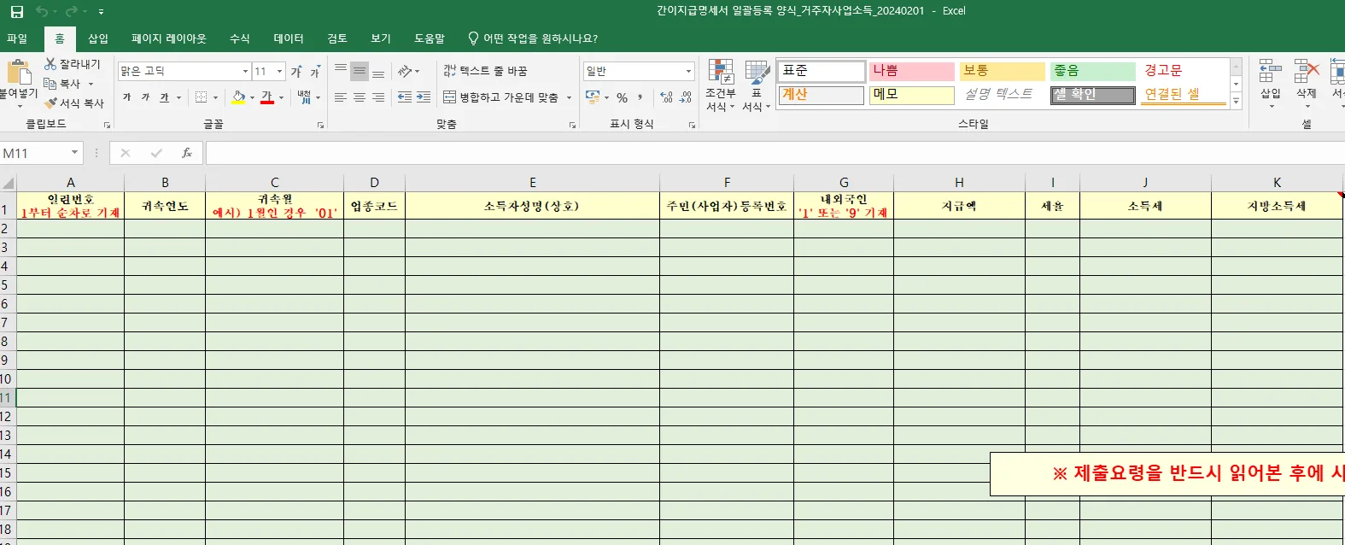Click the Copy (복사) icon
Viewport: 1345px width, 545px height.
pos(50,84)
